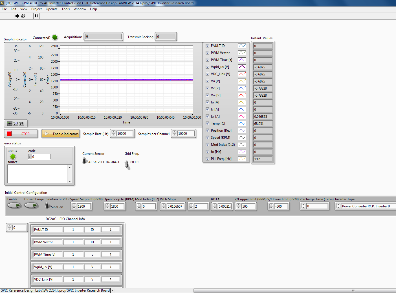Uncheck the VDC_Link [V] plot checkbox
This screenshot has height=293, width=396.
click(x=207, y=74)
